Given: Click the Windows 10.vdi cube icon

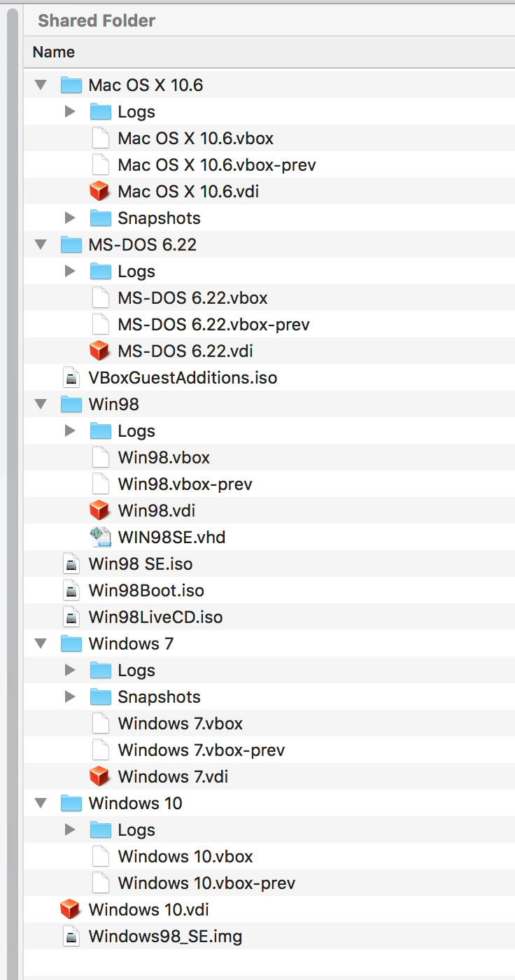Looking at the screenshot, I should [x=71, y=909].
